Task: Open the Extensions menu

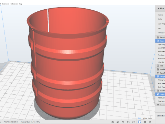Action: pos(5,4)
